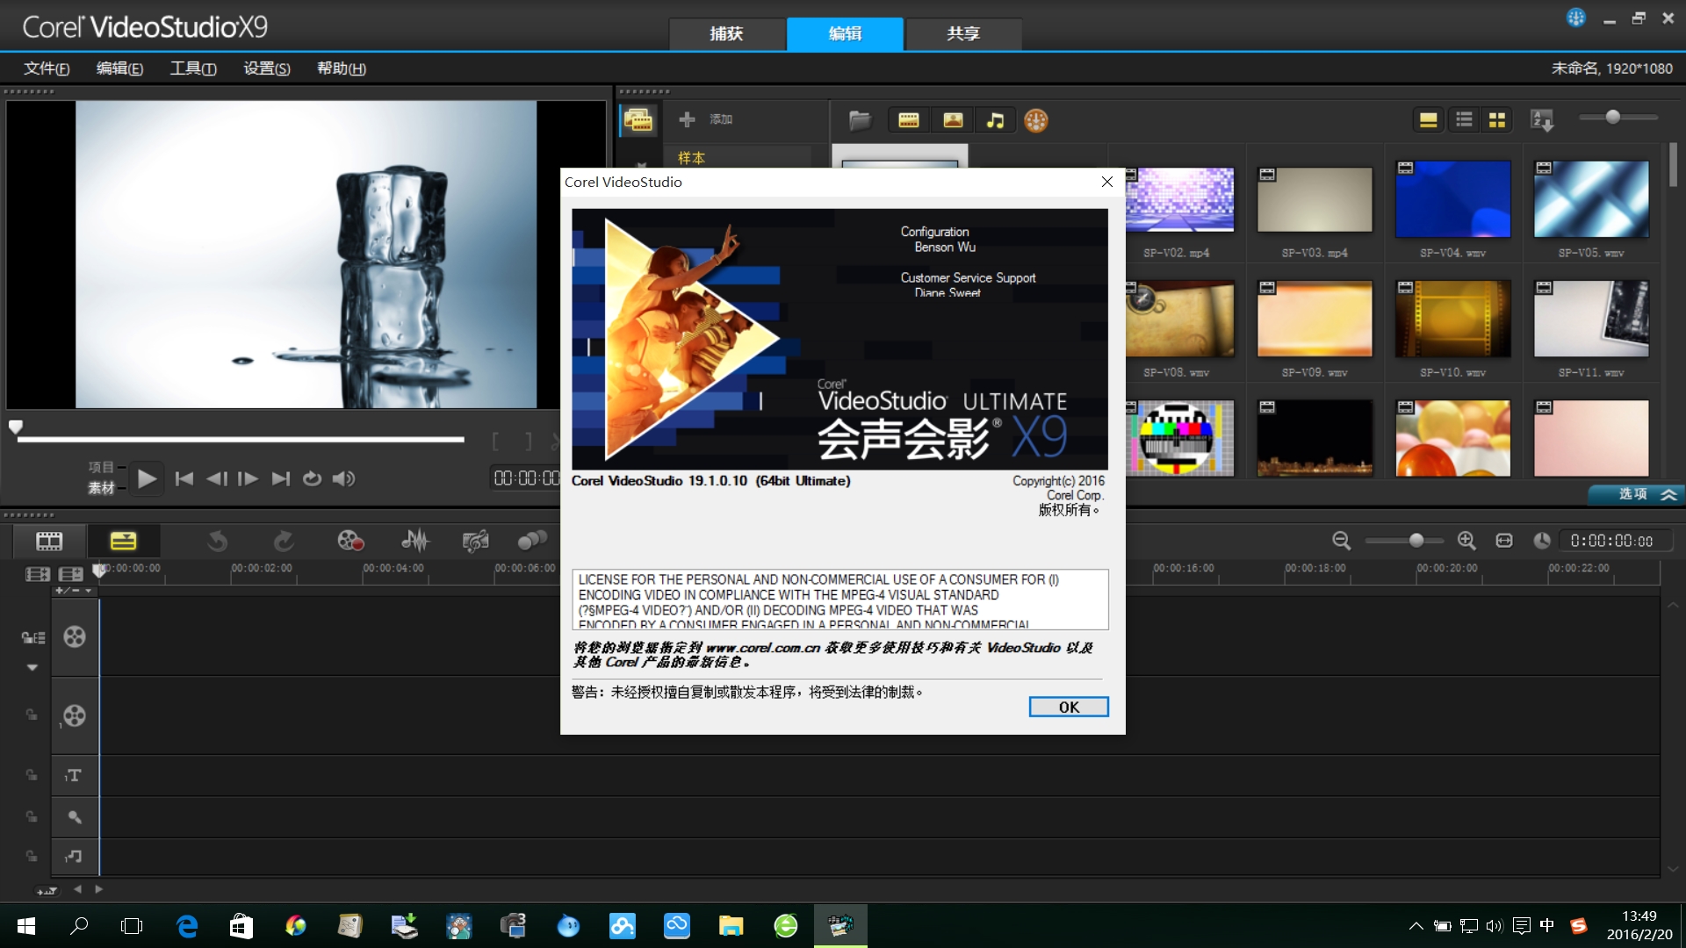Screen dimensions: 1686x948
Task: Expand ripple editing options arrow below lock
Action: 32,668
